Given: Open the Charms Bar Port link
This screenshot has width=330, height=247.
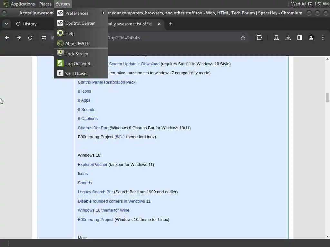Looking at the screenshot, I should pyautogui.click(x=93, y=128).
